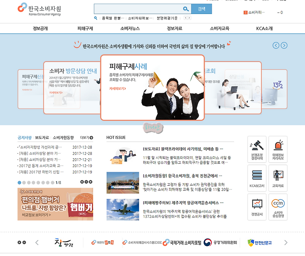
Task: Select fourth notice page dot
Action: pos(33,182)
